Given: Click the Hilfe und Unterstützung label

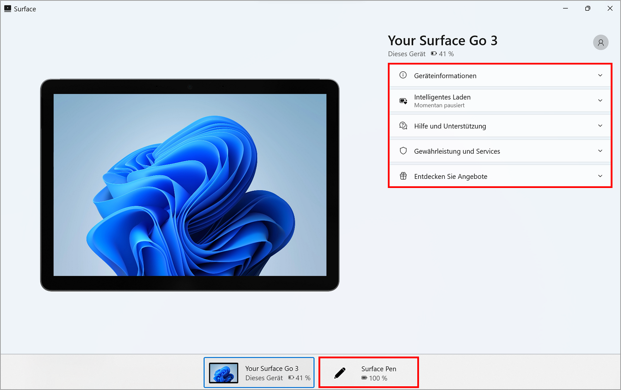Looking at the screenshot, I should pyautogui.click(x=450, y=126).
